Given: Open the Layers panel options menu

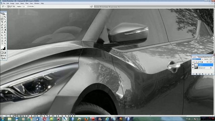Looking at the screenshot, I should click(214, 57).
